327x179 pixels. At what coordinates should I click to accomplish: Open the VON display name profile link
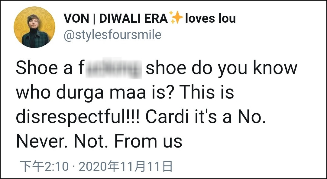point(76,19)
